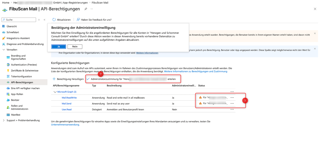Image resolution: width=320 pixels, height=161 pixels.
Task: Click warning icon in Mail.ReadWrite status
Action: click(x=200, y=97)
